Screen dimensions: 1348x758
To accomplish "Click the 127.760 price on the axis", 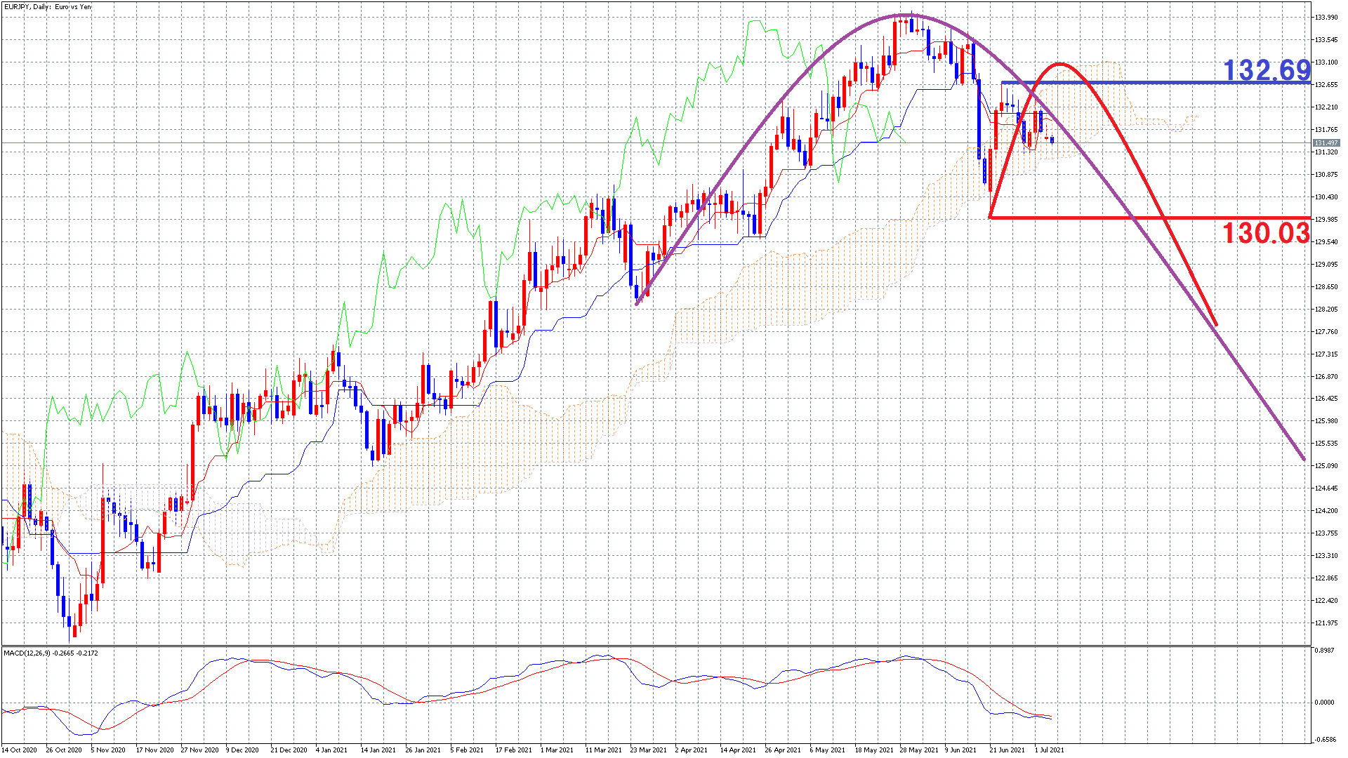I will pos(1326,332).
